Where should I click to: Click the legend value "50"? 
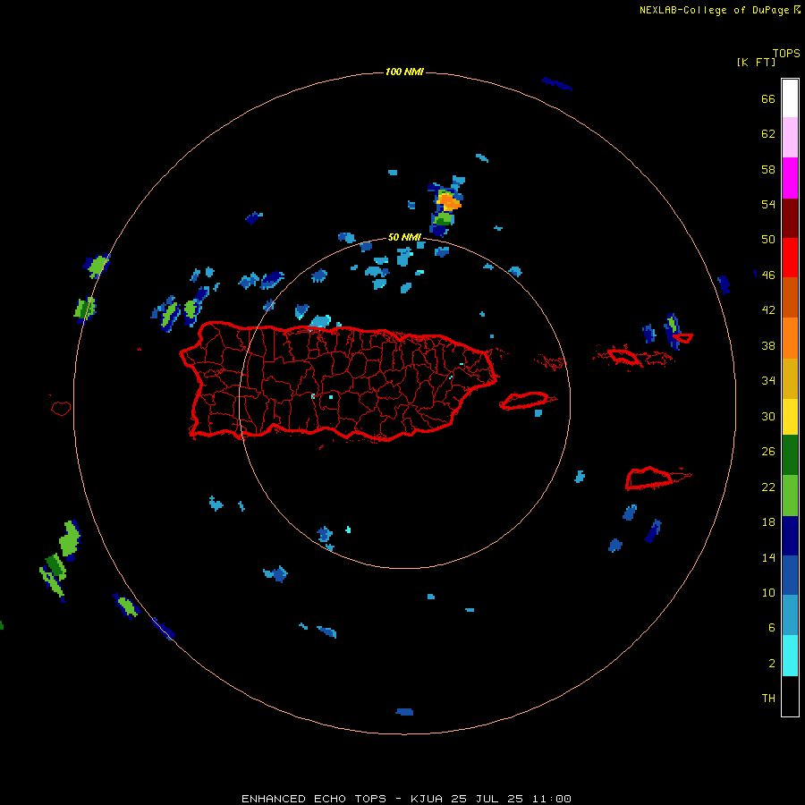pos(768,240)
